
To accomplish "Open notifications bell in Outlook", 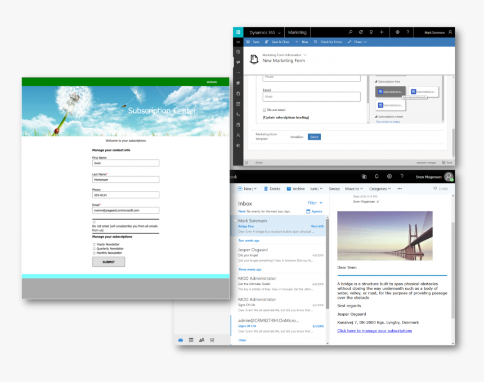I will tap(377, 176).
